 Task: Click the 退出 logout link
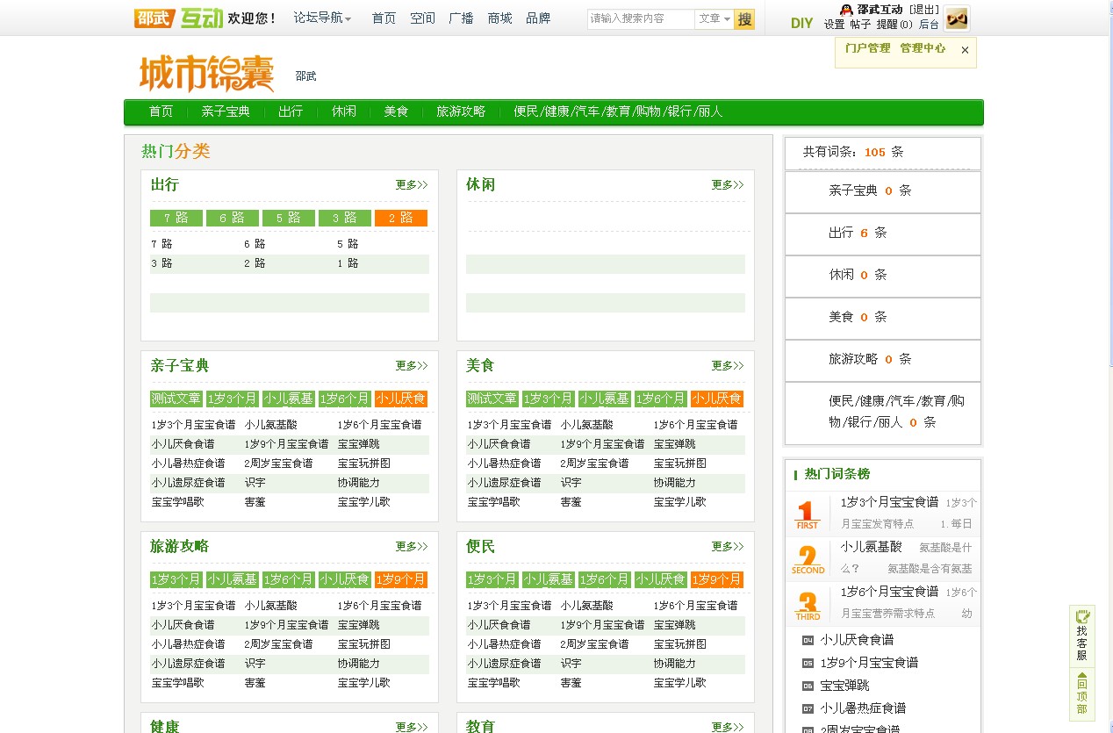(x=924, y=10)
